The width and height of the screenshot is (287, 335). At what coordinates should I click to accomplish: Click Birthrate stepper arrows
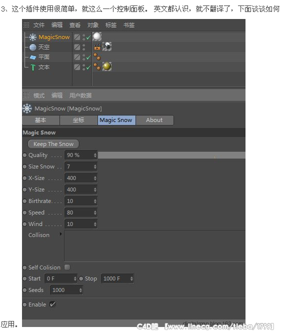(x=95, y=201)
